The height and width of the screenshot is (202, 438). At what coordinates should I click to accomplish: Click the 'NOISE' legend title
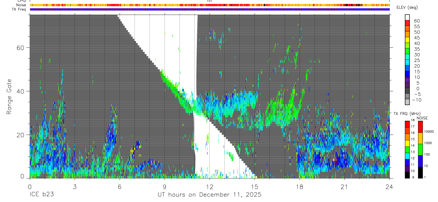(422, 118)
